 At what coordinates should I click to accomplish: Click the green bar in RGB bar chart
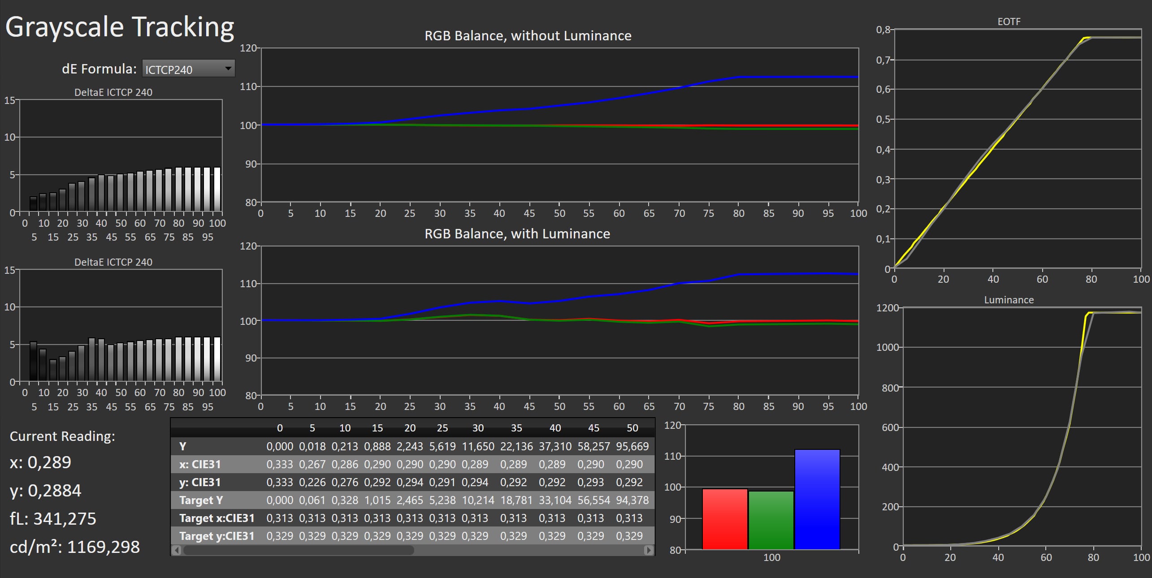point(771,520)
